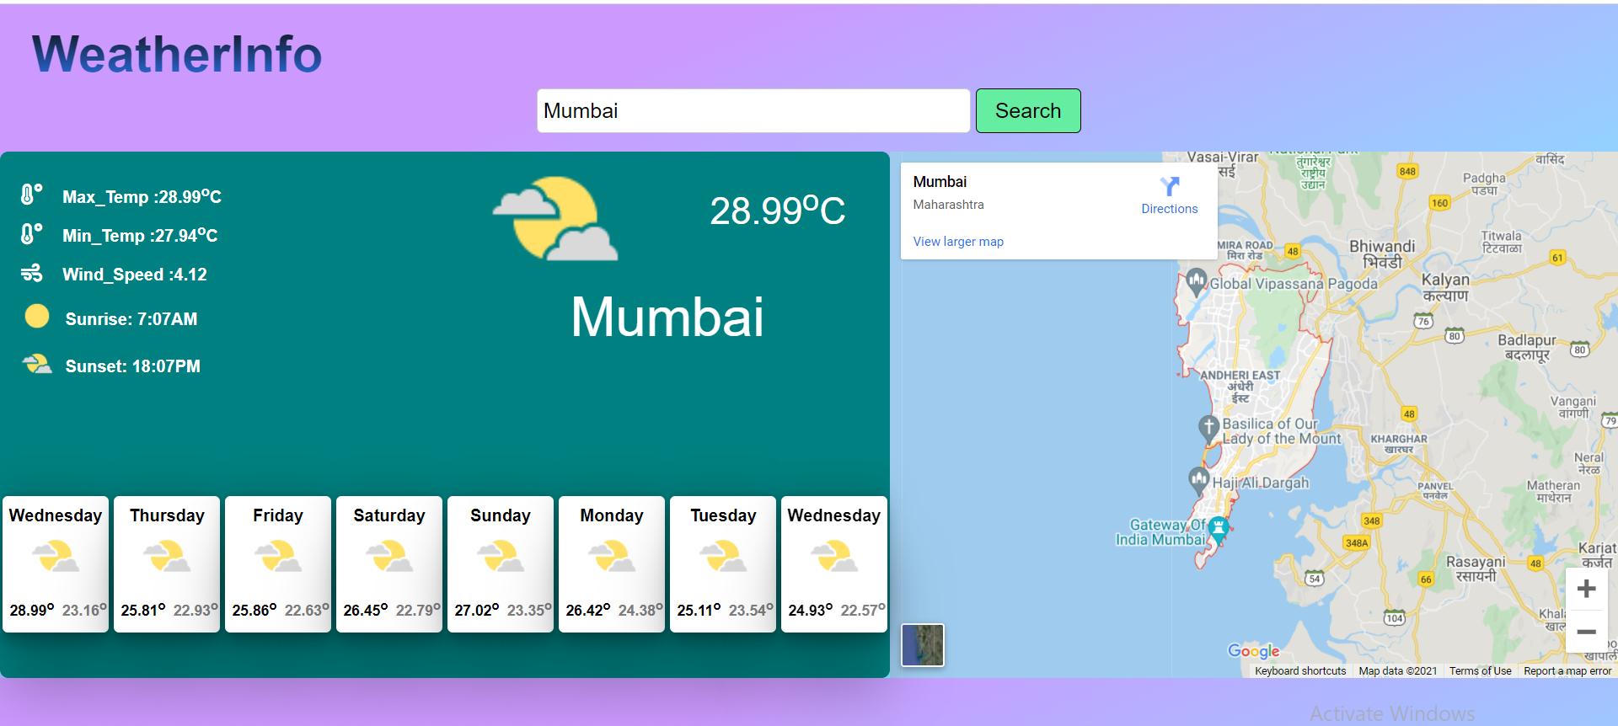Screen dimensions: 1618x726
Task: Click the Directions link text
Action: point(1170,209)
